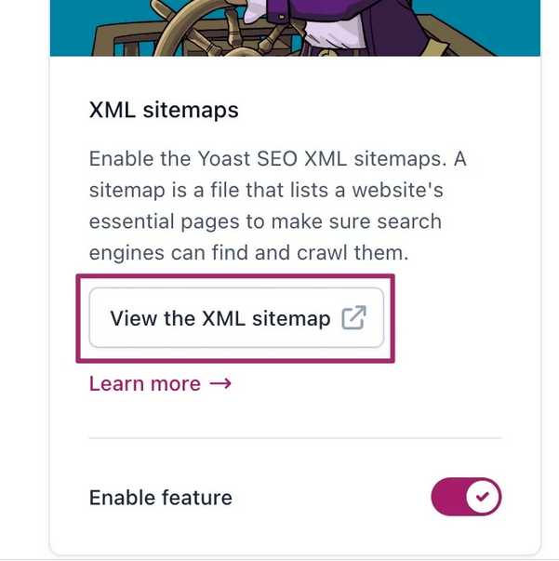Disable the Enable feature toggle switch
The image size is (559, 561).
coord(466,498)
